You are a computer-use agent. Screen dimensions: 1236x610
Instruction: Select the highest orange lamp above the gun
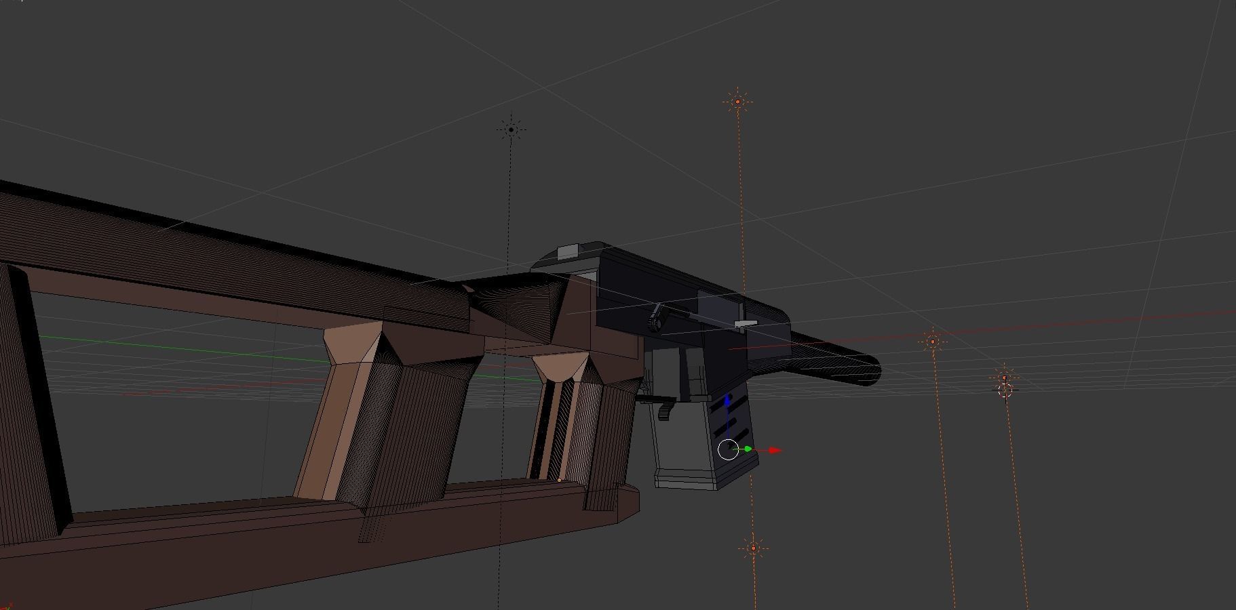click(738, 102)
